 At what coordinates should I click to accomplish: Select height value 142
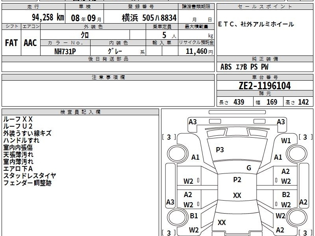303,102
